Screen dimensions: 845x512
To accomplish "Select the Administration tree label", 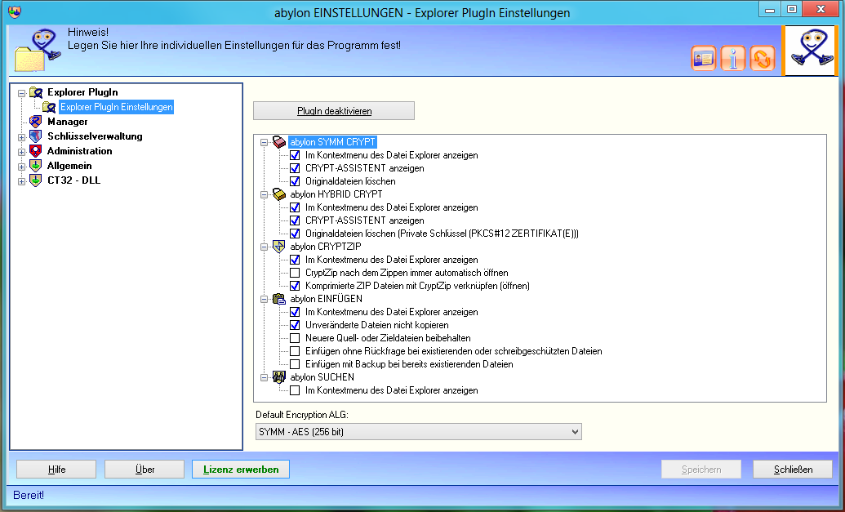I will point(80,151).
